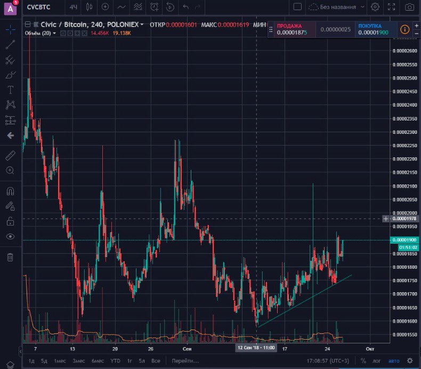Viewport: 421px width, 369px height.
Task: Select the text annotation tool
Action: tap(10, 90)
